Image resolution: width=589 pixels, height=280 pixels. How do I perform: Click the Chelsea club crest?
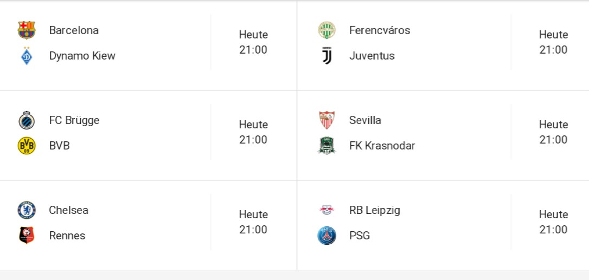click(27, 210)
